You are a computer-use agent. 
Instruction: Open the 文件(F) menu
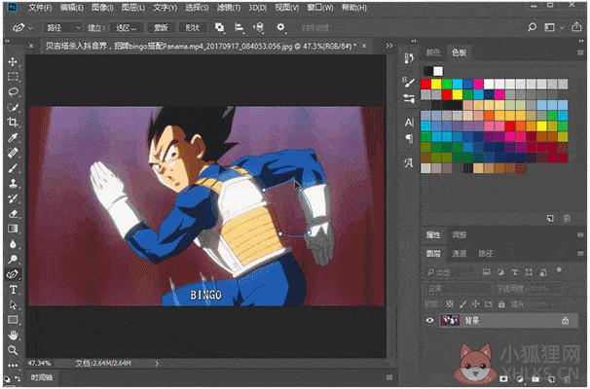40,7
